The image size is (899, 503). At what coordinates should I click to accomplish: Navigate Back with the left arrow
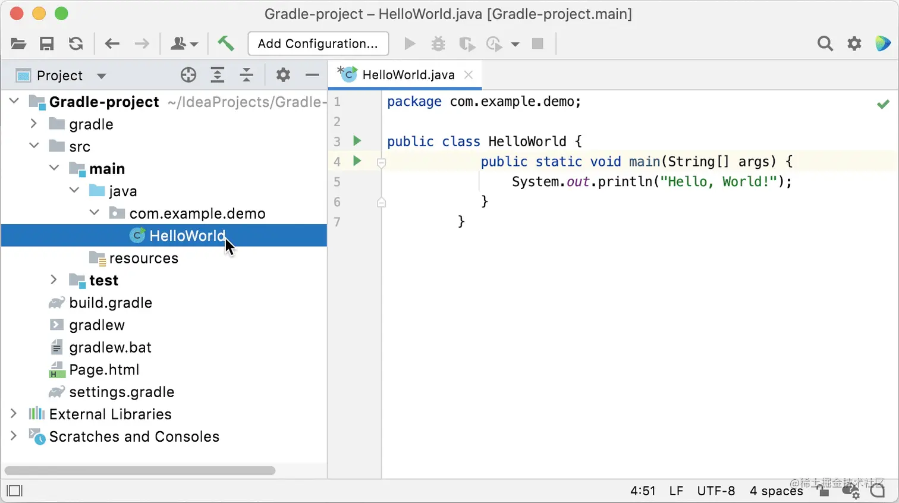(112, 43)
